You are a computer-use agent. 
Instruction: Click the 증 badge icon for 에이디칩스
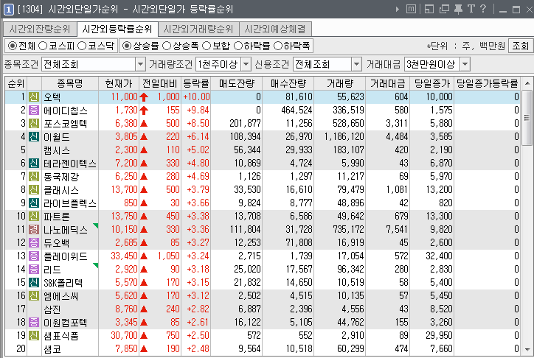pos(34,110)
